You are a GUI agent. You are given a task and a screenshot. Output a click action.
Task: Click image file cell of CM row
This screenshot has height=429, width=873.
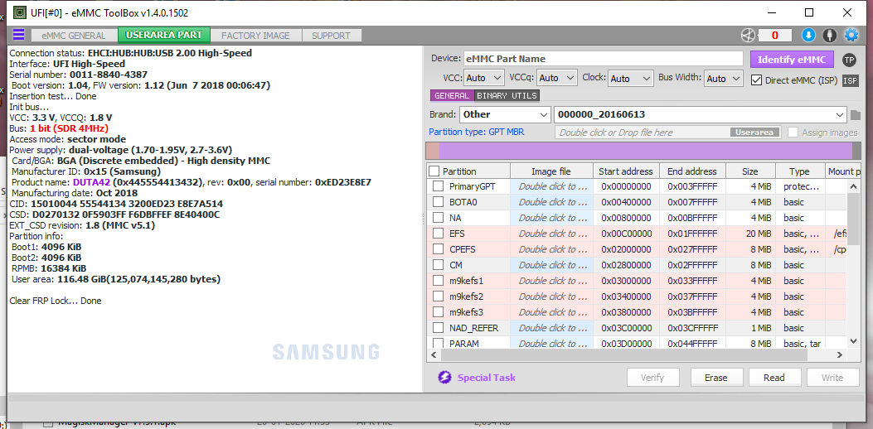[x=553, y=265]
